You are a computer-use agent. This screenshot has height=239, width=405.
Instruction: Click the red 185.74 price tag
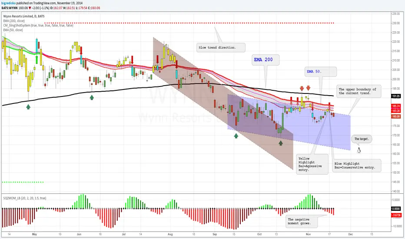coord(396,106)
